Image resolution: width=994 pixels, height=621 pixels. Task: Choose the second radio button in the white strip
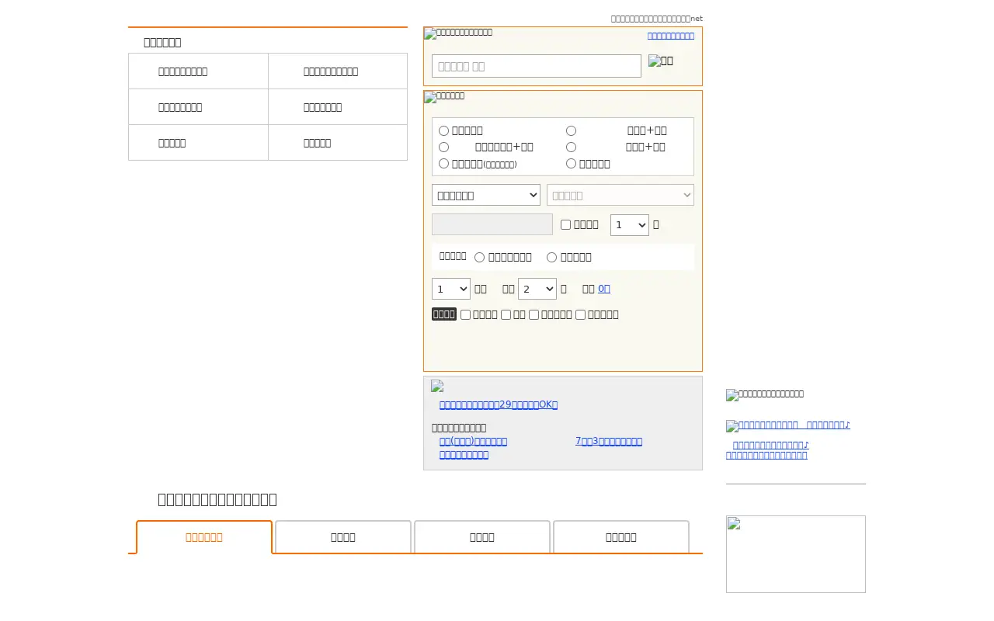point(552,257)
